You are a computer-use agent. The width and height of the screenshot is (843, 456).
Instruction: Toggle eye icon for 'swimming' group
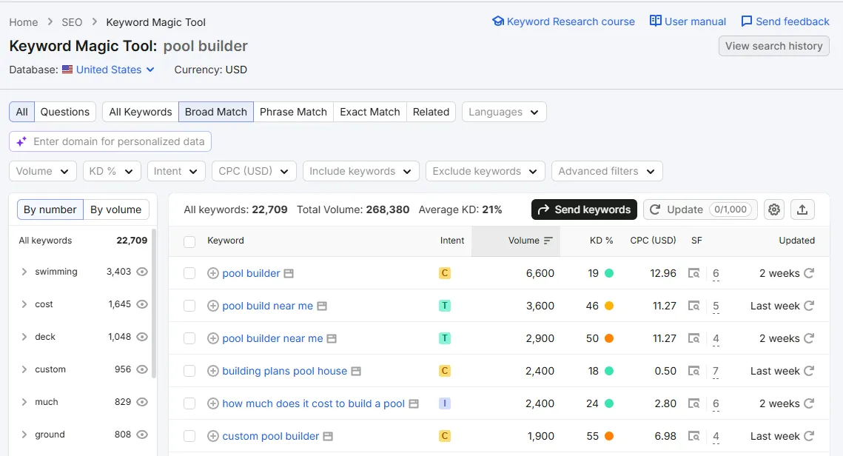coord(142,272)
